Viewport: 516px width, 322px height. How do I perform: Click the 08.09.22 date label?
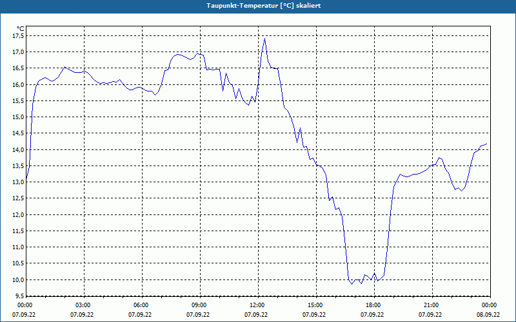488,315
